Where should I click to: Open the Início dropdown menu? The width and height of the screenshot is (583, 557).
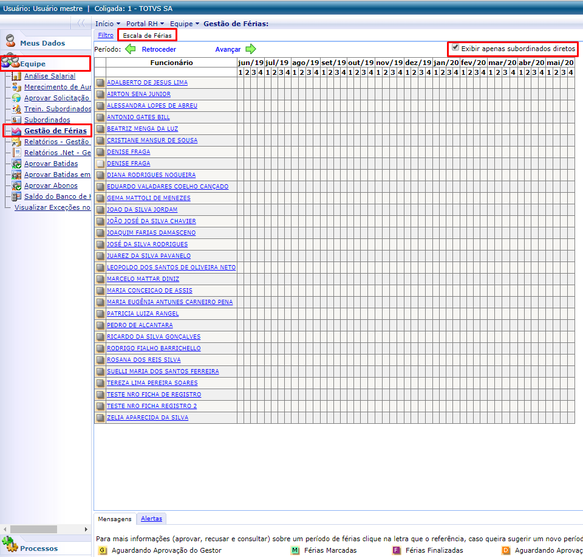pyautogui.click(x=108, y=24)
